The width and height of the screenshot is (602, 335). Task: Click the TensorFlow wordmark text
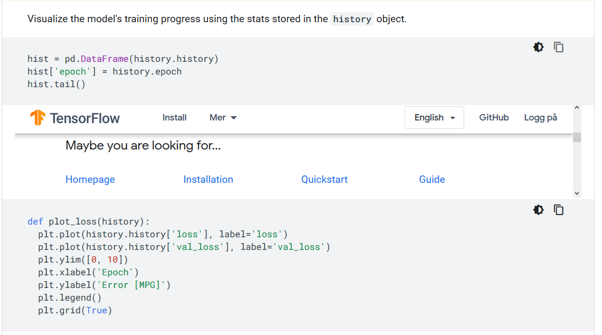[85, 118]
